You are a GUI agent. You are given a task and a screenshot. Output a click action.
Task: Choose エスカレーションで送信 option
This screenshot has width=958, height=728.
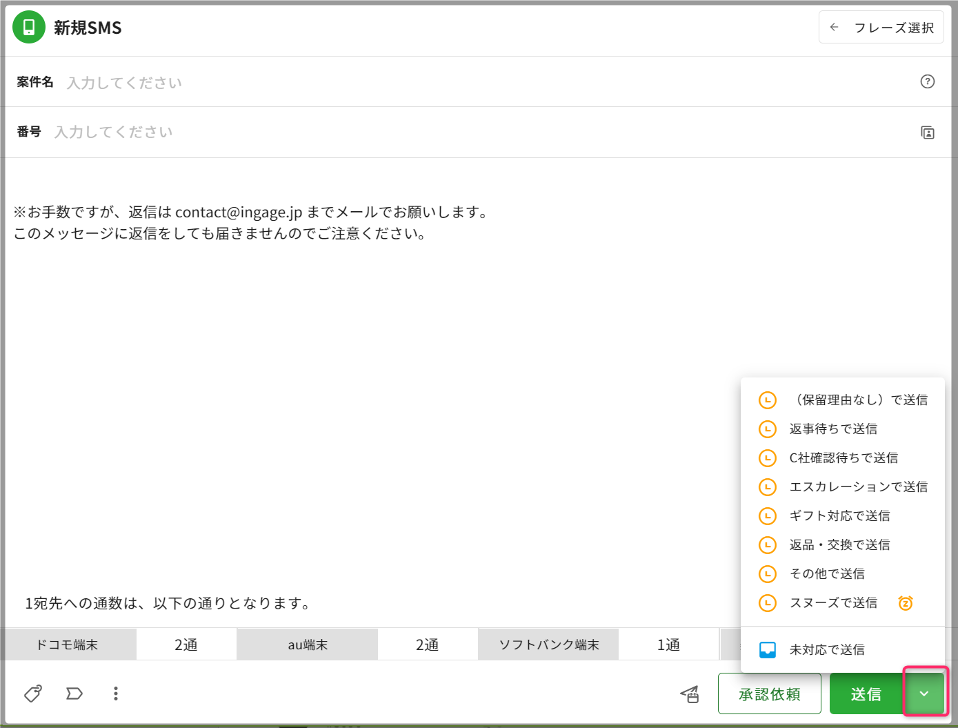[x=858, y=487]
